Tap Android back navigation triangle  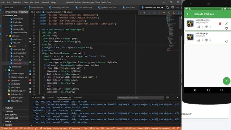[x=195, y=90]
